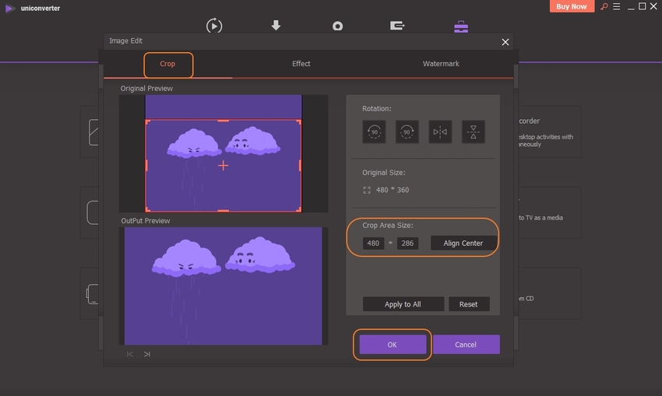Click Apply to All button

click(x=403, y=304)
